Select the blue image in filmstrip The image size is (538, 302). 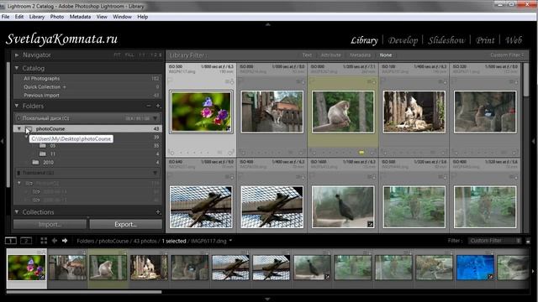coord(475,268)
